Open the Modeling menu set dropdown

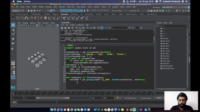(18, 11)
